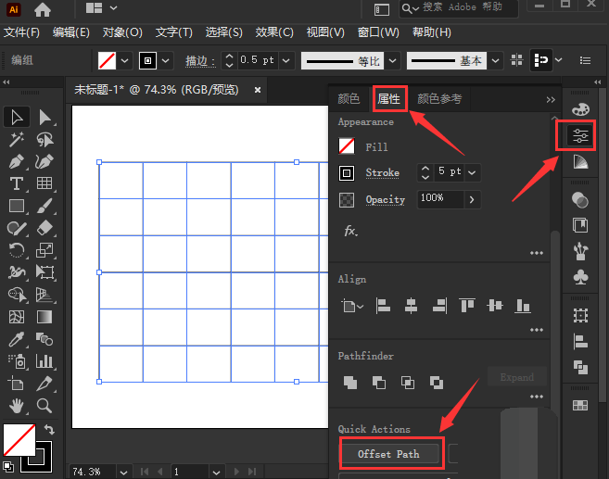Open the 效果(C) menu

pos(274,32)
